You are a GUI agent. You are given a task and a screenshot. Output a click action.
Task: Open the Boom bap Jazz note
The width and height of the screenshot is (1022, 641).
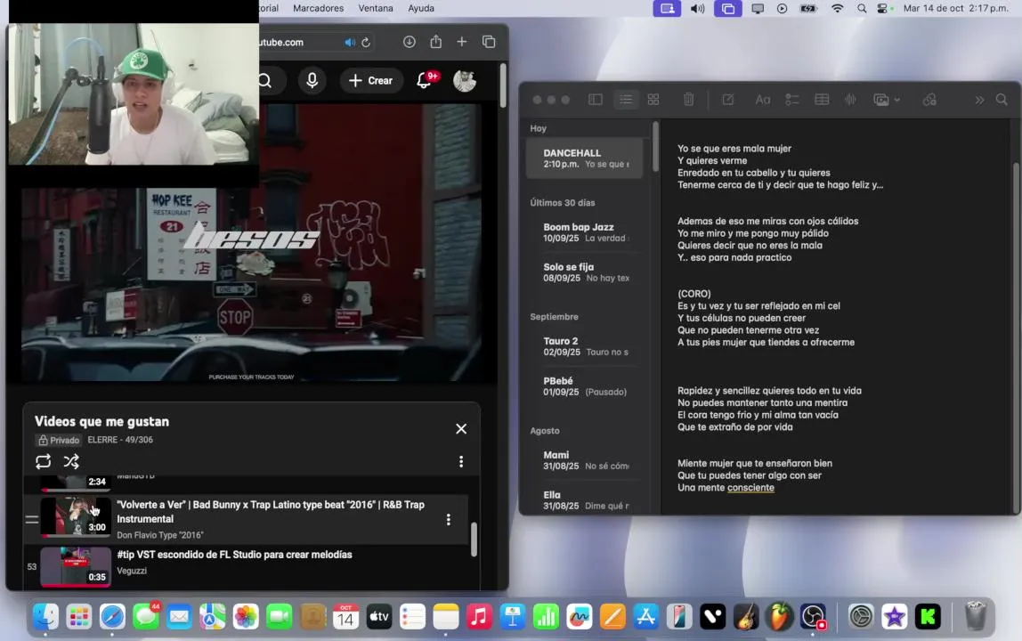(x=585, y=232)
